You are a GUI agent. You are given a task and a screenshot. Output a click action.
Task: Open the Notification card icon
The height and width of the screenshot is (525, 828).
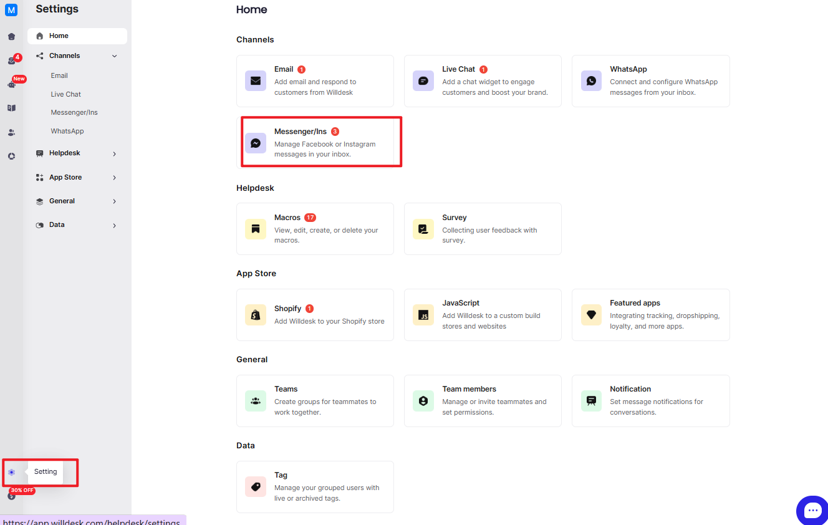tap(591, 401)
